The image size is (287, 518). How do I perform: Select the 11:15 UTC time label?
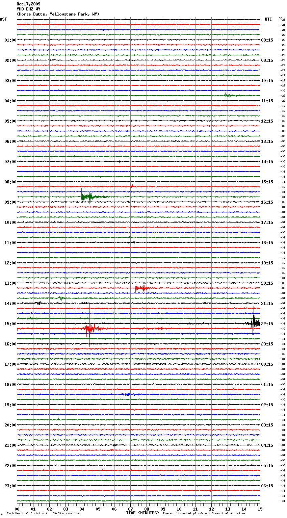point(267,101)
